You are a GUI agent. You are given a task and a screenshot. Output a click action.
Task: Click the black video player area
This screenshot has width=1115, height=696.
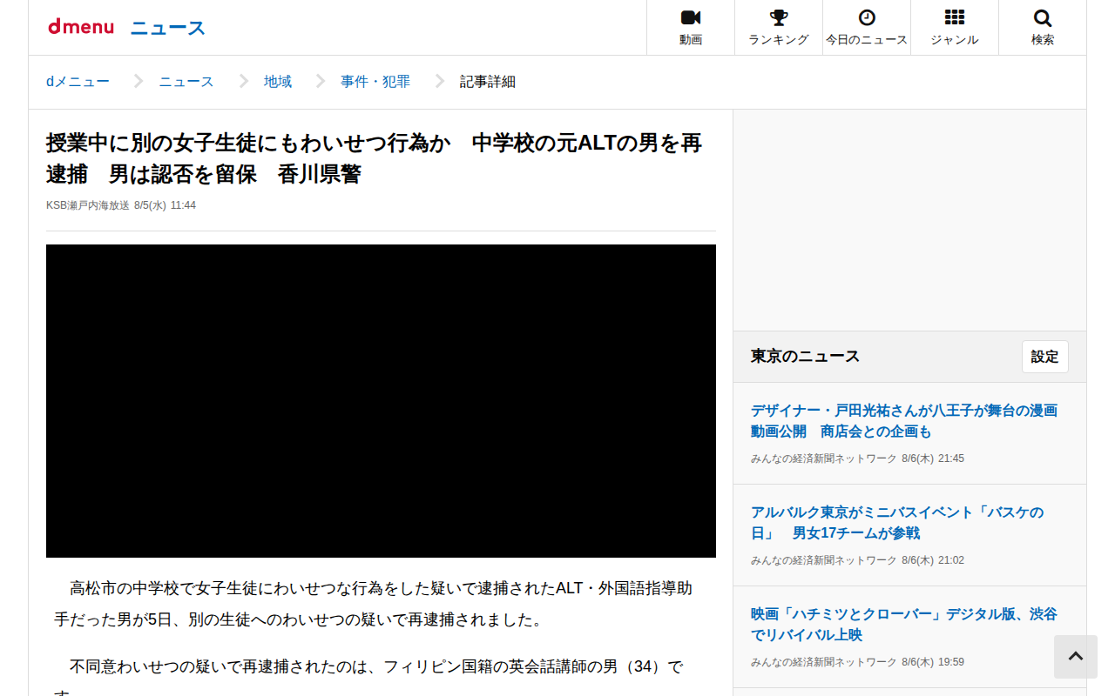(x=381, y=401)
